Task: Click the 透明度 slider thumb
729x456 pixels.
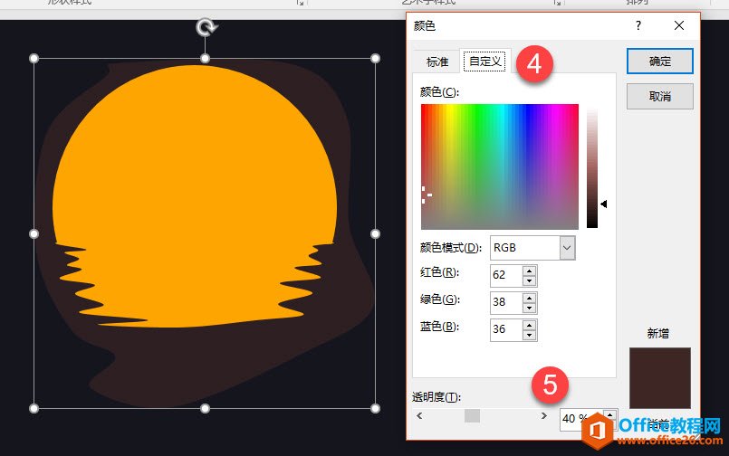Action: coord(472,415)
